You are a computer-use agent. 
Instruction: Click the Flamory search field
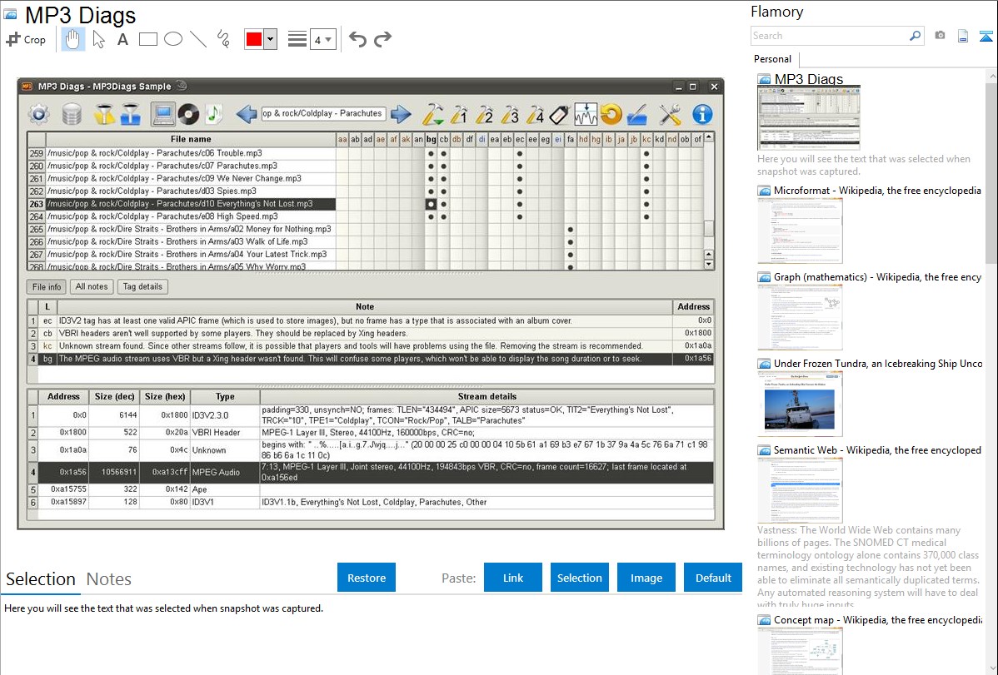(830, 36)
